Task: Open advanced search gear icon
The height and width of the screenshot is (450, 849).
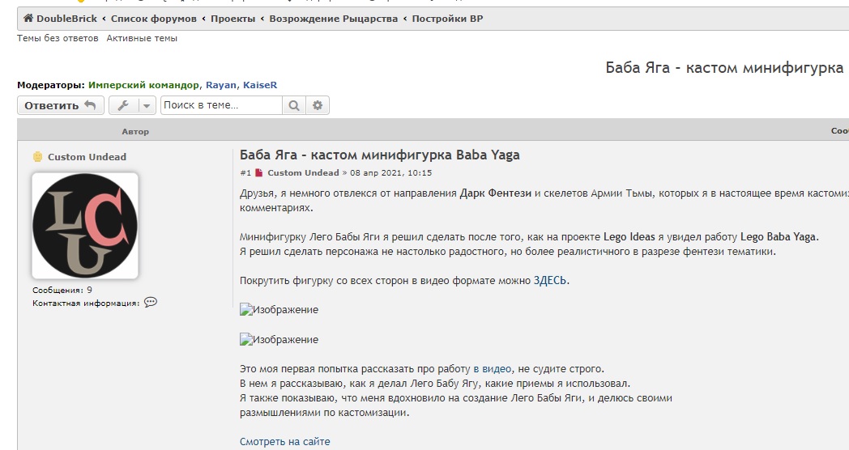Action: (x=318, y=105)
